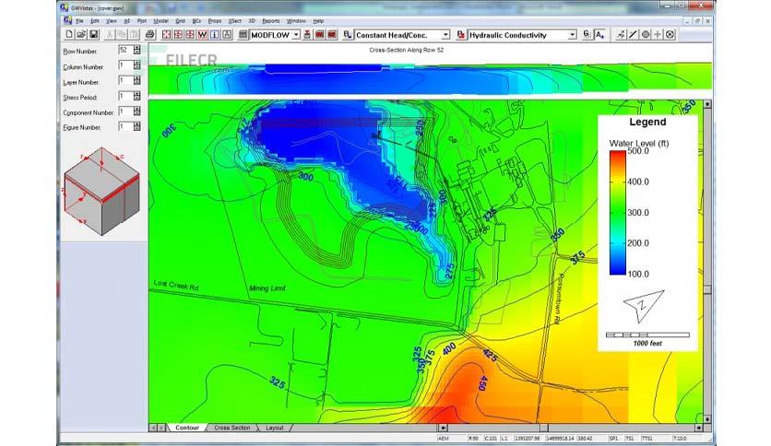Open the Hydraulic Conductivity property dropdown
This screenshot has width=771, height=446.
[x=572, y=35]
